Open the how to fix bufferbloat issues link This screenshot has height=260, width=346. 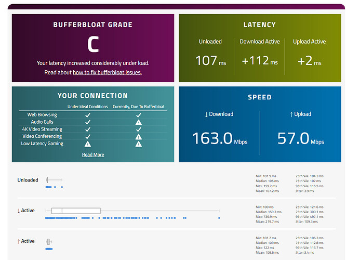pyautogui.click(x=107, y=72)
